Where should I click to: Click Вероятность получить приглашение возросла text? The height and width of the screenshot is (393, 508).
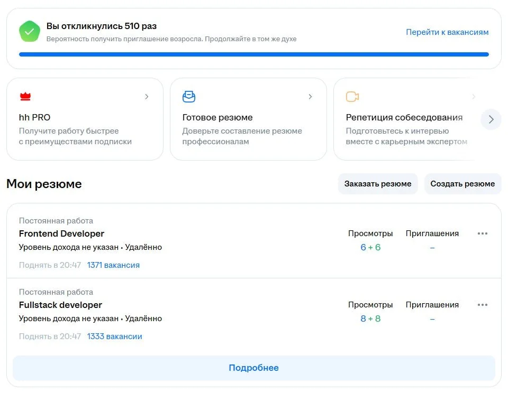pyautogui.click(x=171, y=39)
